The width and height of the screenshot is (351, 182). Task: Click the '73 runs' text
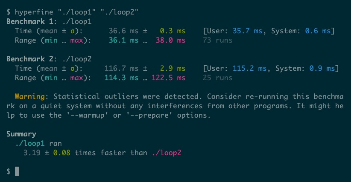point(218,40)
